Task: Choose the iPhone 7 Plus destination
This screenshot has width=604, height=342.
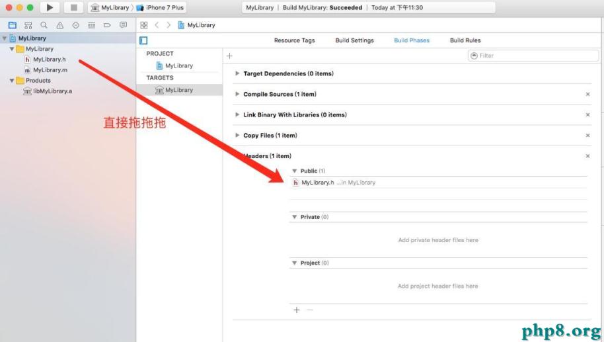Action: pos(160,7)
